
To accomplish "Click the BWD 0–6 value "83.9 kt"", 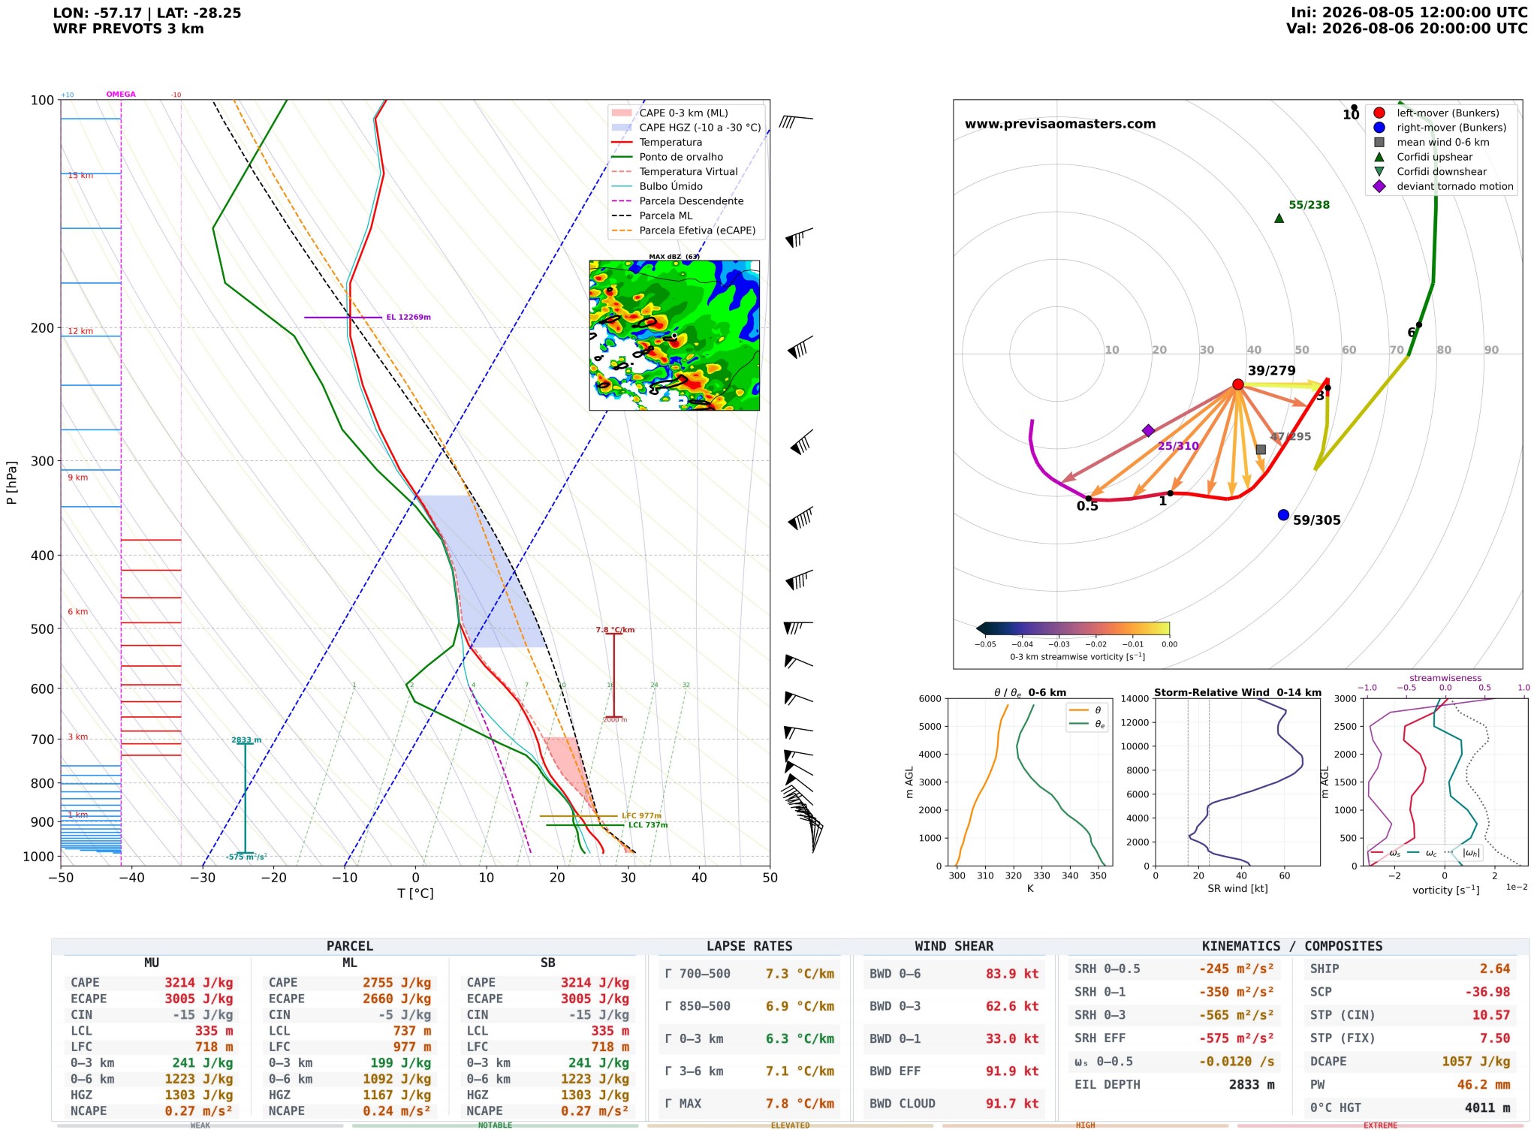I will point(1012,974).
